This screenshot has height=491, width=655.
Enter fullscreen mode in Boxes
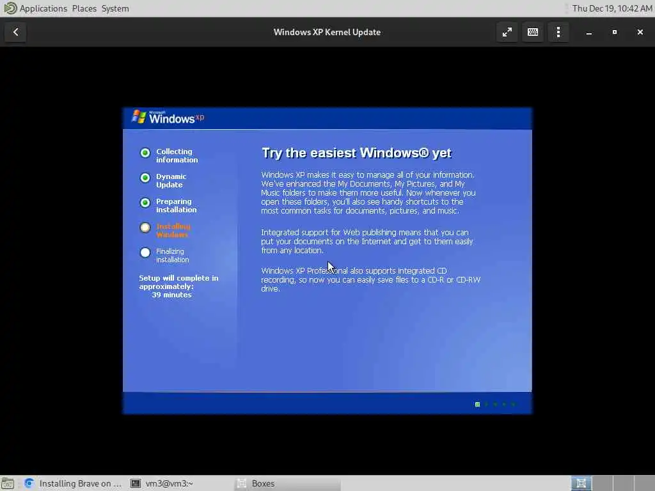click(x=507, y=32)
